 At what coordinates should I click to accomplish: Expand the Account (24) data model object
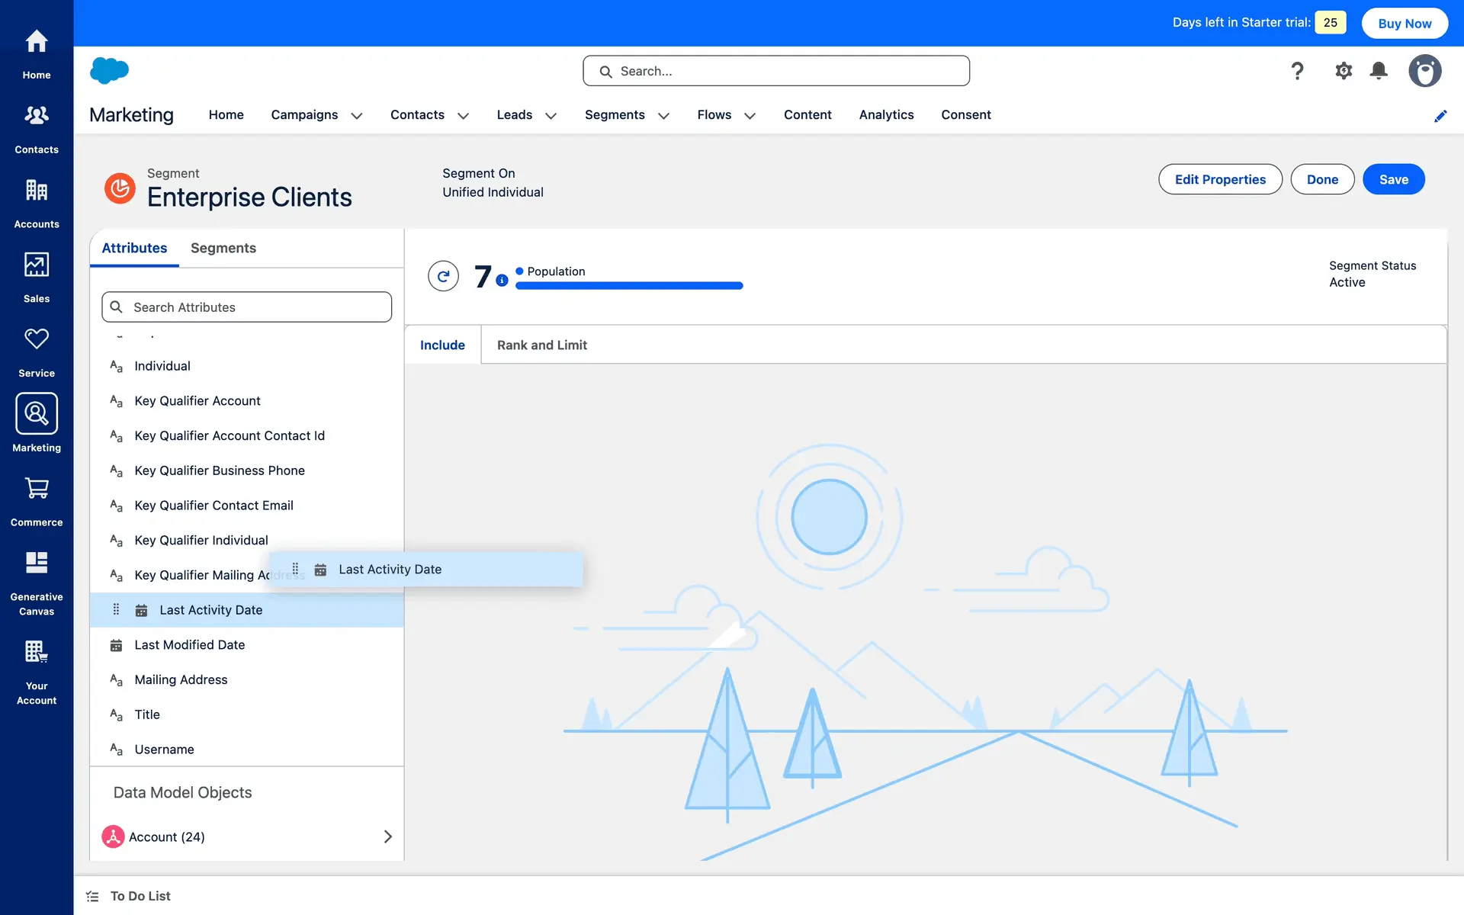(387, 836)
